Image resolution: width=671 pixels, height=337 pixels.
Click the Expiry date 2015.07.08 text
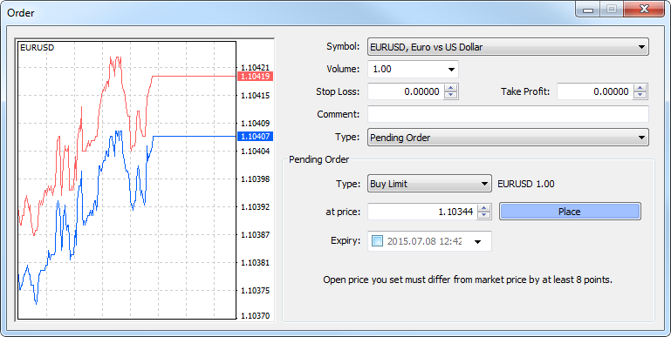tap(425, 241)
